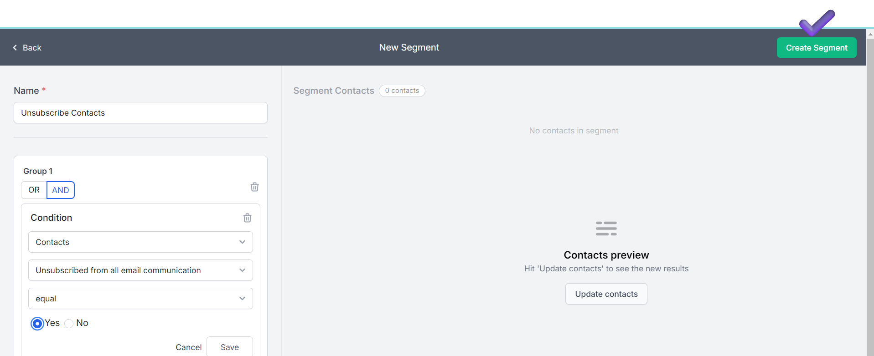Delete Group 1 with trash icon

254,187
